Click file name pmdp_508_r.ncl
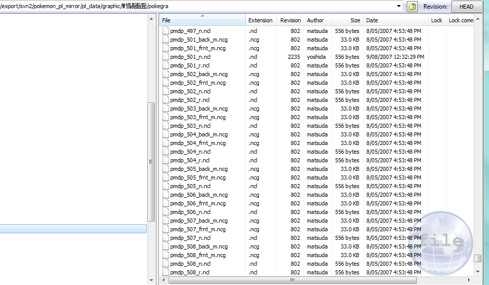 [x=189, y=272]
